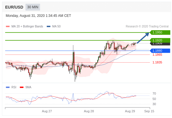This screenshot has height=118, width=172.
Task: Select the blue 1.1880 pivot price tag
Action: 160,51
